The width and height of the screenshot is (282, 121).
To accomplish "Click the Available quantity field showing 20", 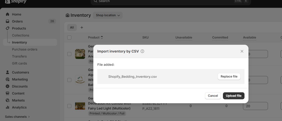I will [255, 106].
